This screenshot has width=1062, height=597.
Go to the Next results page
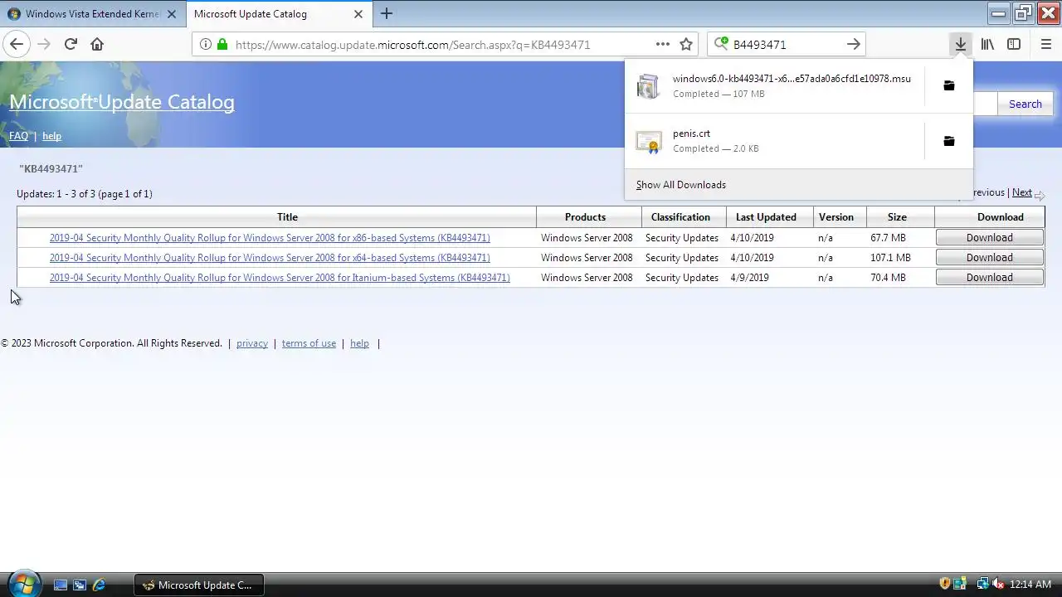click(1022, 192)
